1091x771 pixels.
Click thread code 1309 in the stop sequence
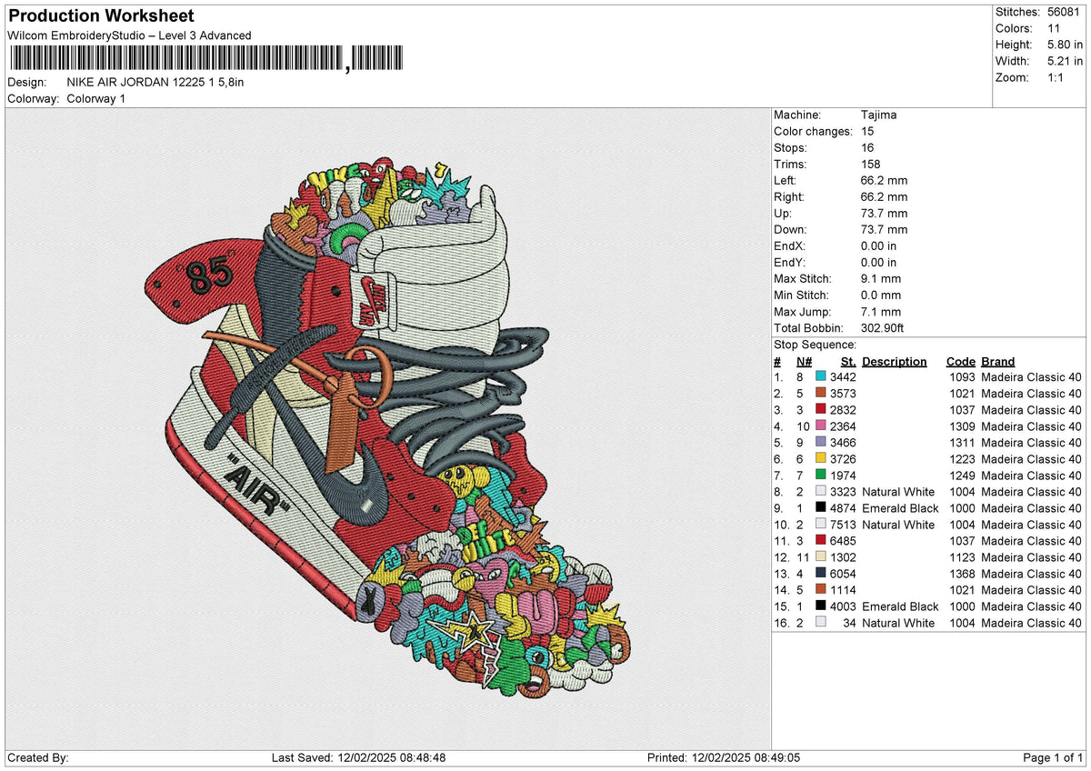[x=961, y=426]
